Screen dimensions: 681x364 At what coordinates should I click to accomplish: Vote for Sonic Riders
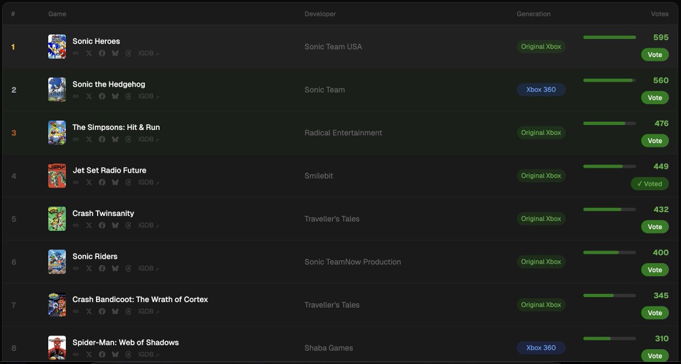pyautogui.click(x=655, y=270)
